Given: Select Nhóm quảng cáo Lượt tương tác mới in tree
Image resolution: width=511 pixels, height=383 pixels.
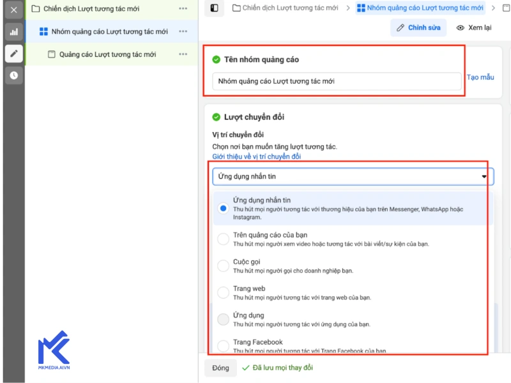Looking at the screenshot, I should tap(109, 31).
